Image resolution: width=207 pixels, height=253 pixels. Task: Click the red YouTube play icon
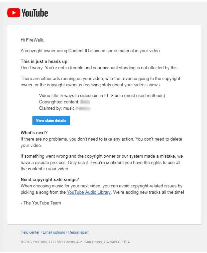tap(14, 13)
